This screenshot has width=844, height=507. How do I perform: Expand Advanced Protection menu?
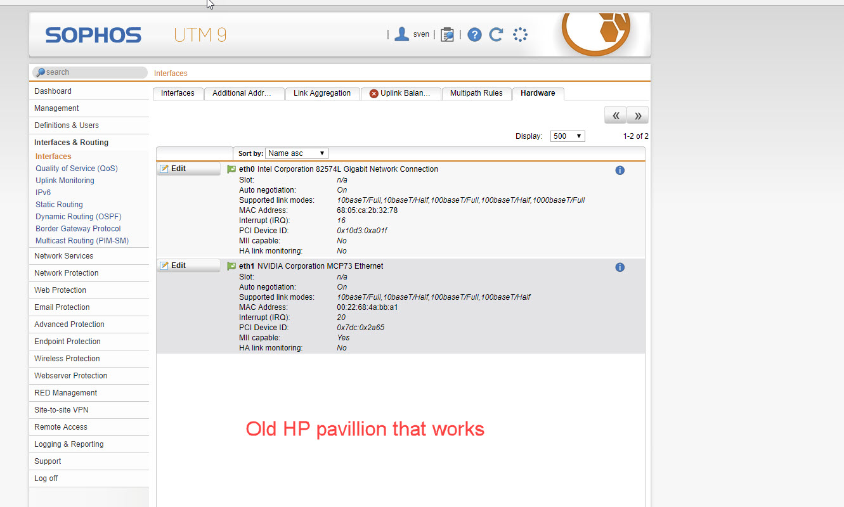[89, 324]
